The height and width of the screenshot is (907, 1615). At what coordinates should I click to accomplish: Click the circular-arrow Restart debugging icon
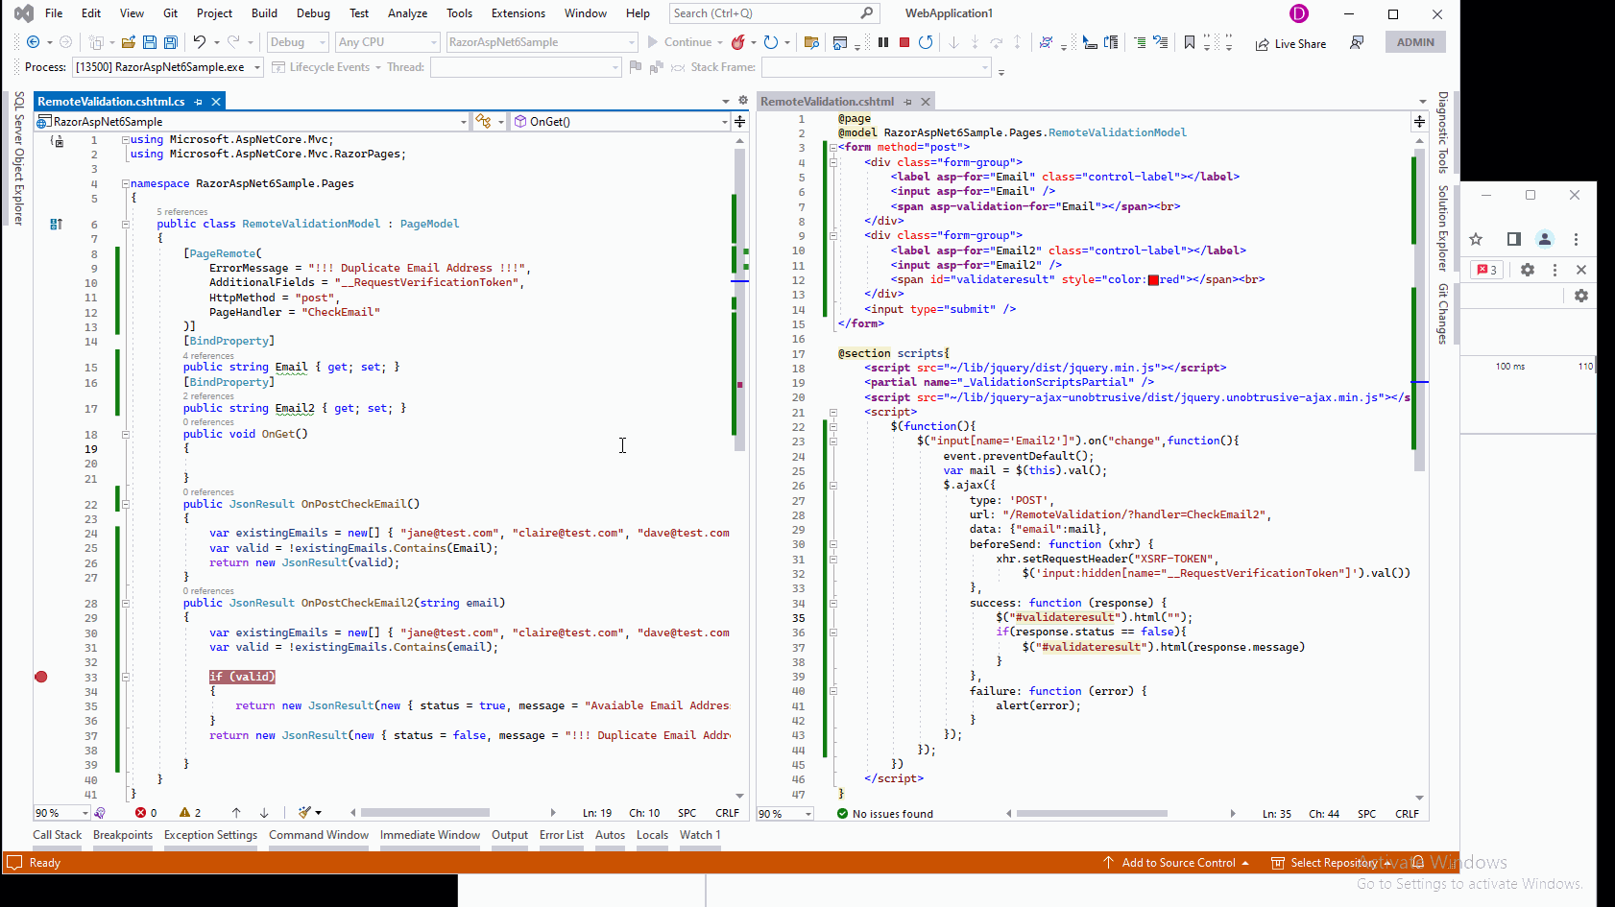pos(926,42)
